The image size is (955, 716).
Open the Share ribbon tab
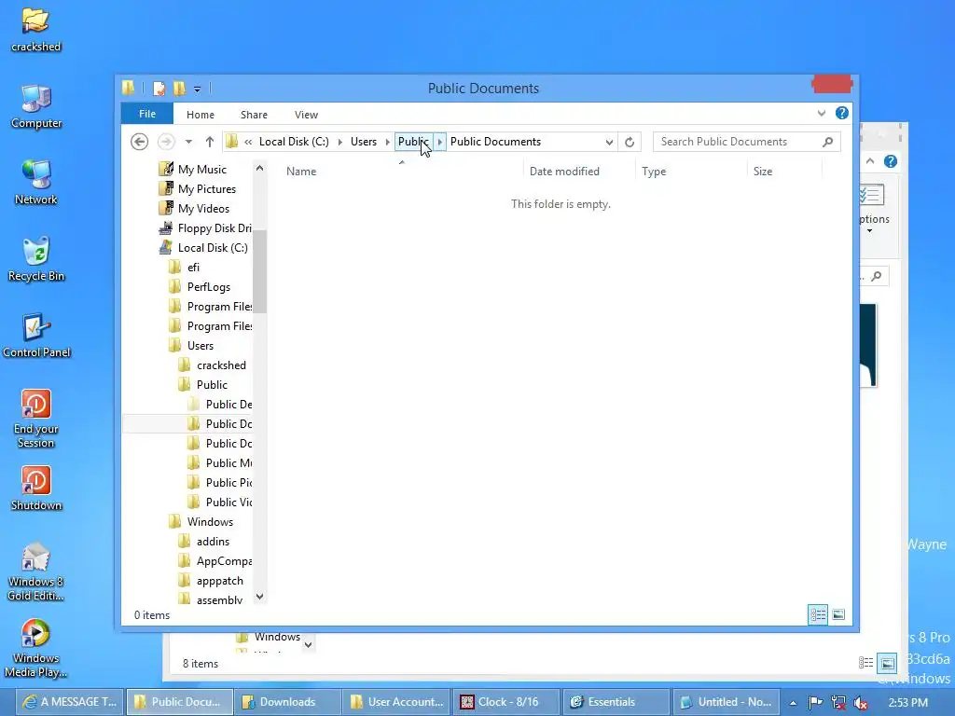(x=254, y=115)
